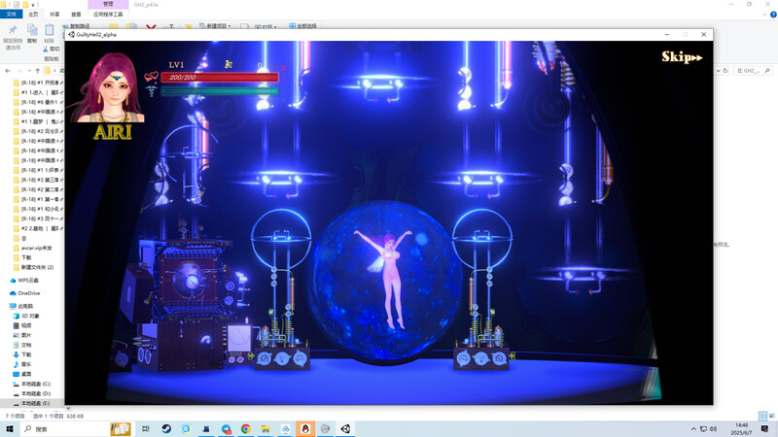Switch to the 查看 ribbon tab
The image size is (778, 437).
tap(76, 15)
